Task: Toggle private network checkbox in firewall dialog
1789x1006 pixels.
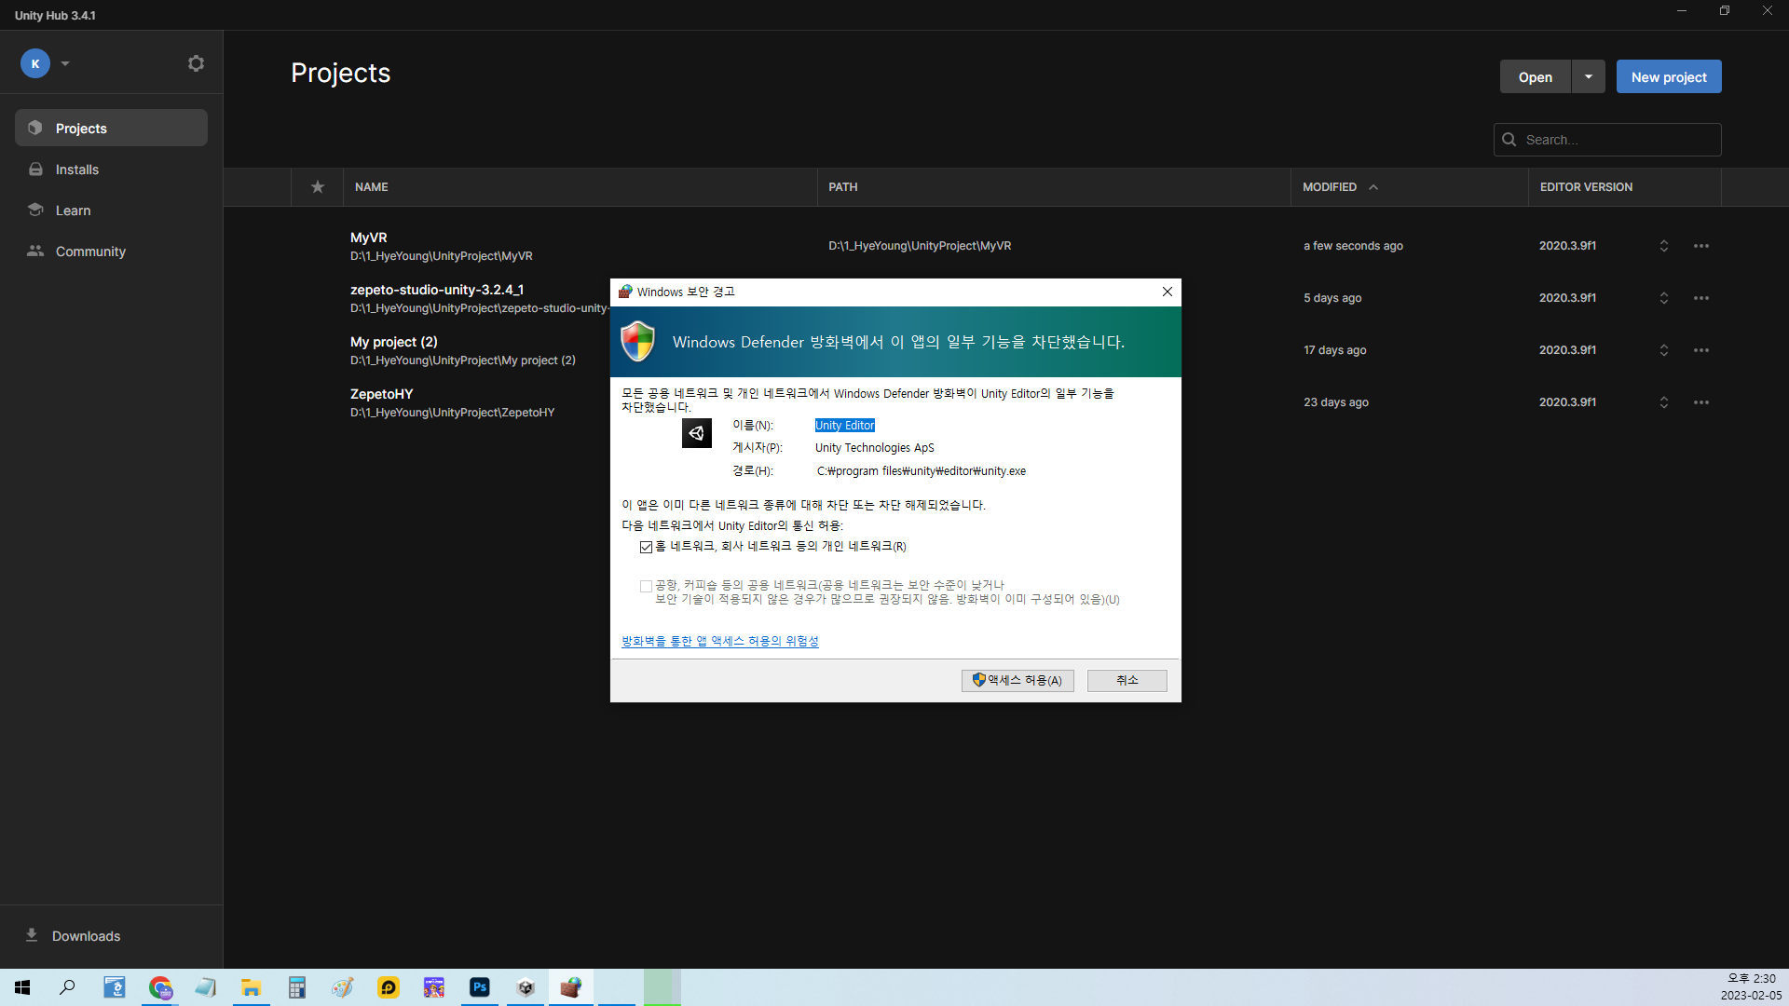Action: 646,547
